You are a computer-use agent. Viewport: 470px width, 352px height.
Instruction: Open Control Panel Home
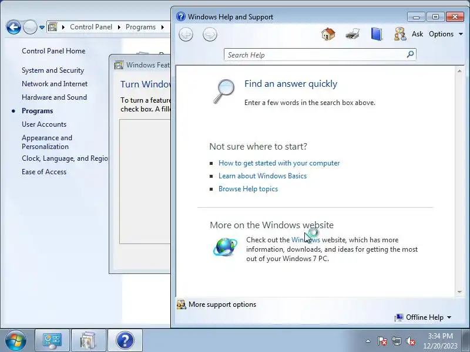[x=53, y=51]
